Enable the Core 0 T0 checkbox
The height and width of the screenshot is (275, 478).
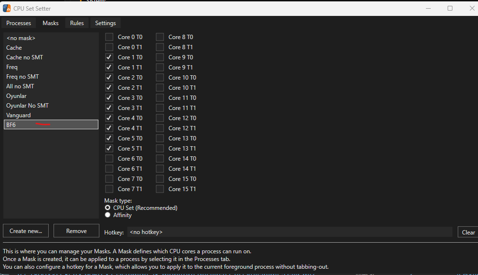(x=109, y=37)
